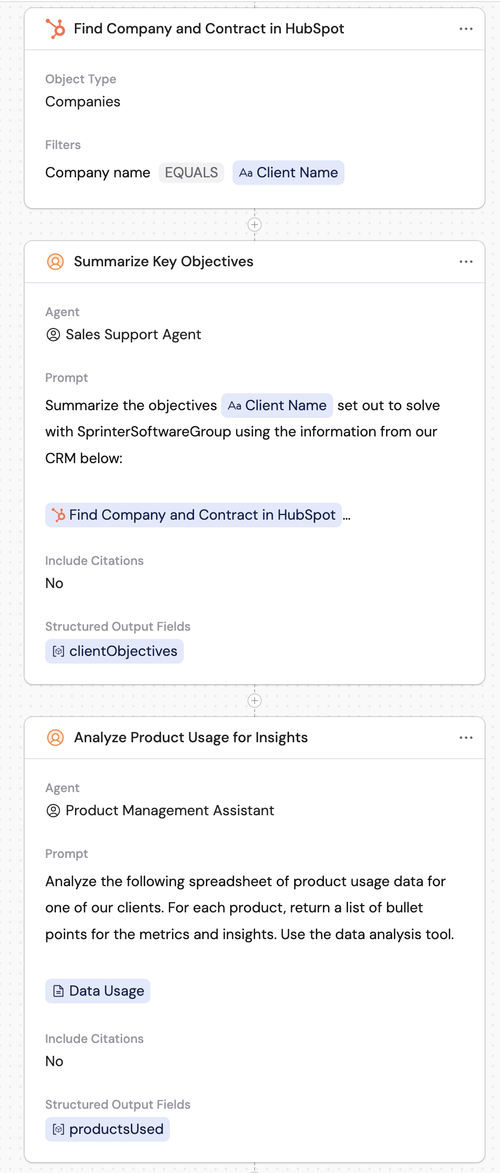Screen dimensions: 500x1173
Task: Open three-dot menu of Summarize Key Objectives card
Action: coord(466,262)
